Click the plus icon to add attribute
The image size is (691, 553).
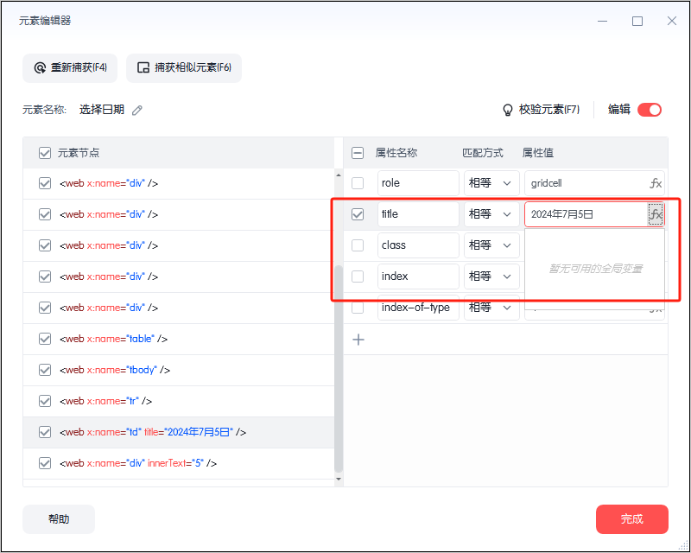coord(358,340)
